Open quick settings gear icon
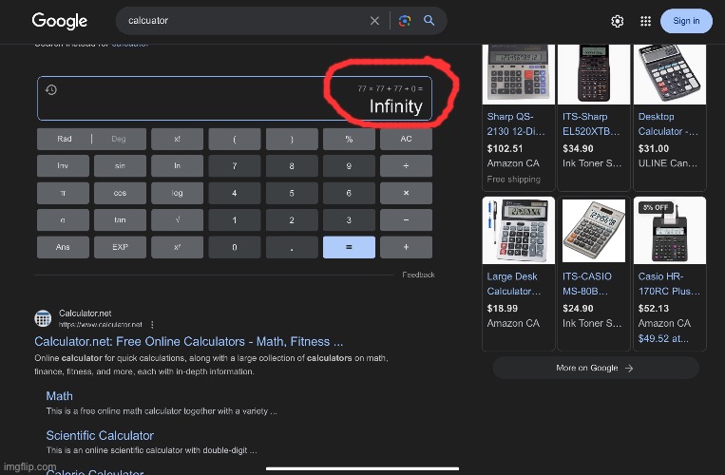The image size is (725, 475). 618,21
